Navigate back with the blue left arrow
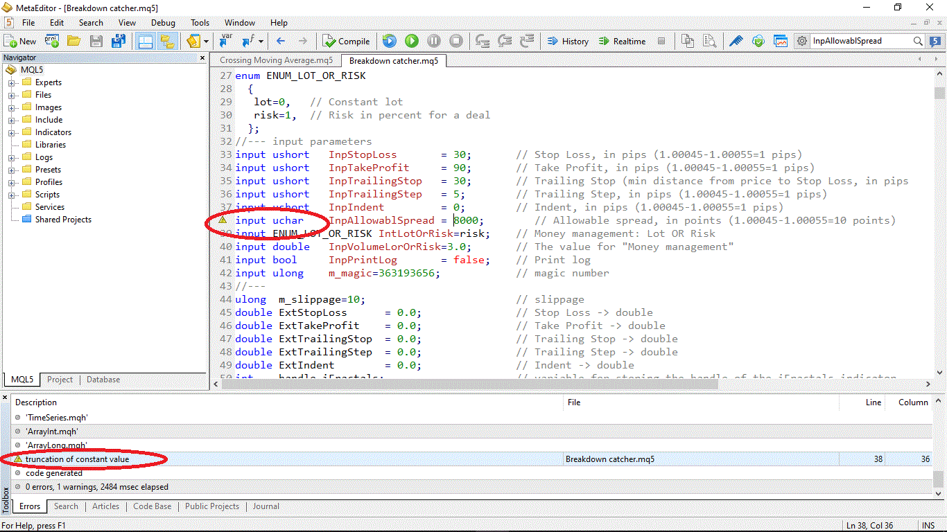 coord(280,42)
